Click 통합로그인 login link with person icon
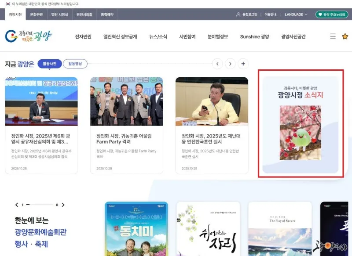This screenshot has height=256, width=352. click(x=247, y=14)
